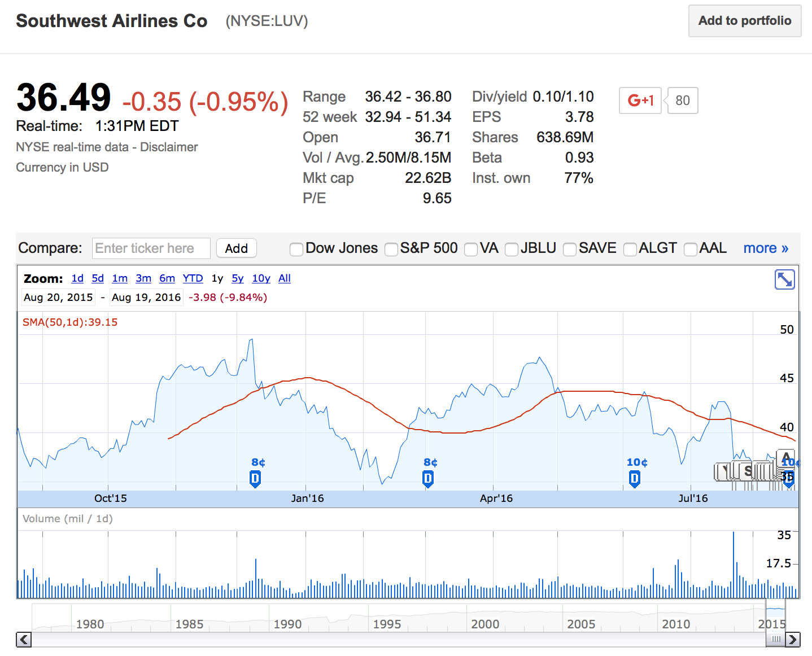The height and width of the screenshot is (656, 812).
Task: Zoom chart to 10y
Action: coord(261,278)
